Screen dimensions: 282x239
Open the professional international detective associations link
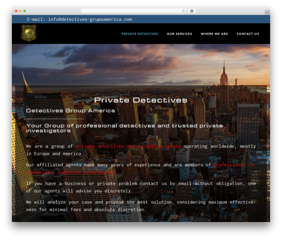pos(141,168)
